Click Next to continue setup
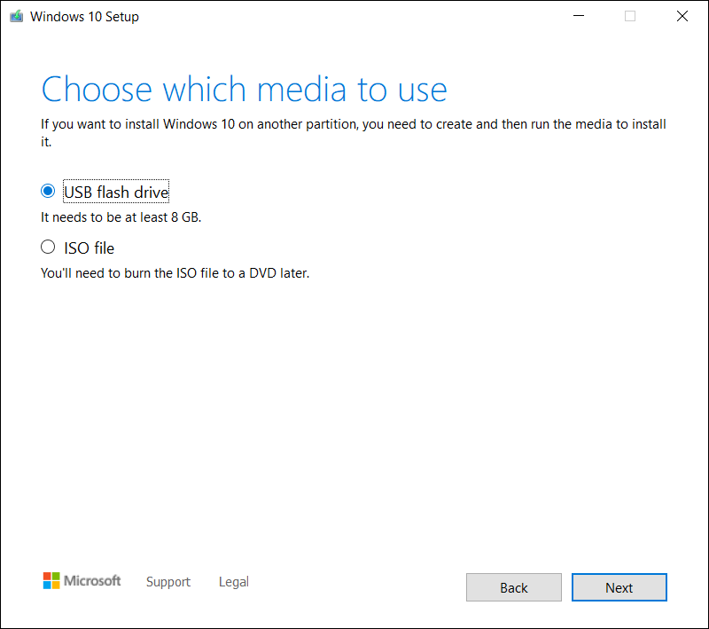Screen dimensions: 709x629 coord(619,587)
